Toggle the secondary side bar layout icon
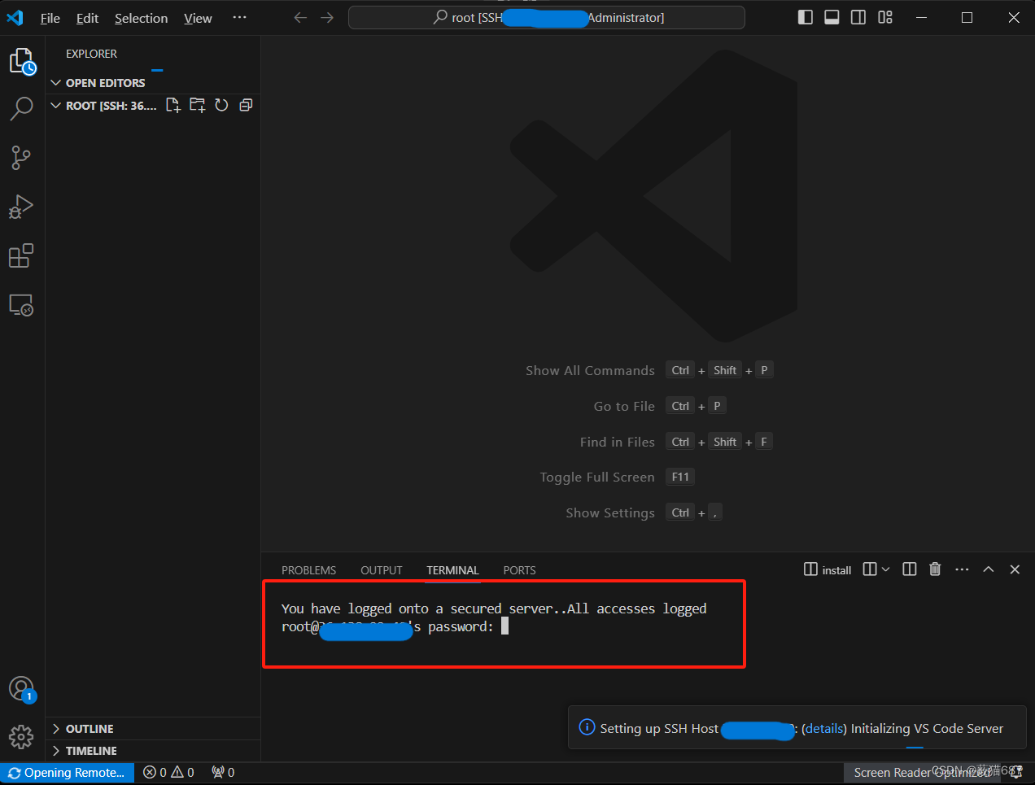Image resolution: width=1035 pixels, height=785 pixels. click(858, 17)
